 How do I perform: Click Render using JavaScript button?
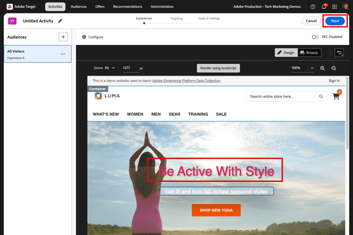coord(218,68)
